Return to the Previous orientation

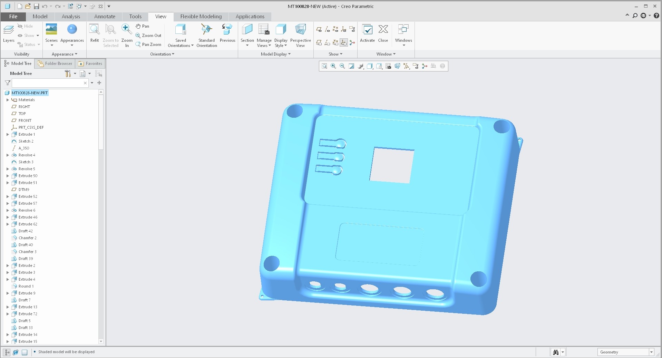tap(227, 33)
